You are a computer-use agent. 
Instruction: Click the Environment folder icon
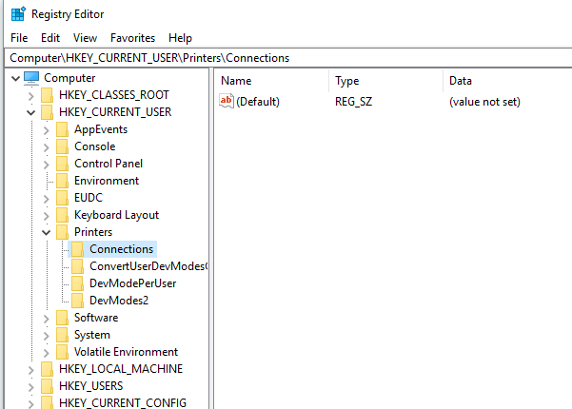click(x=63, y=181)
